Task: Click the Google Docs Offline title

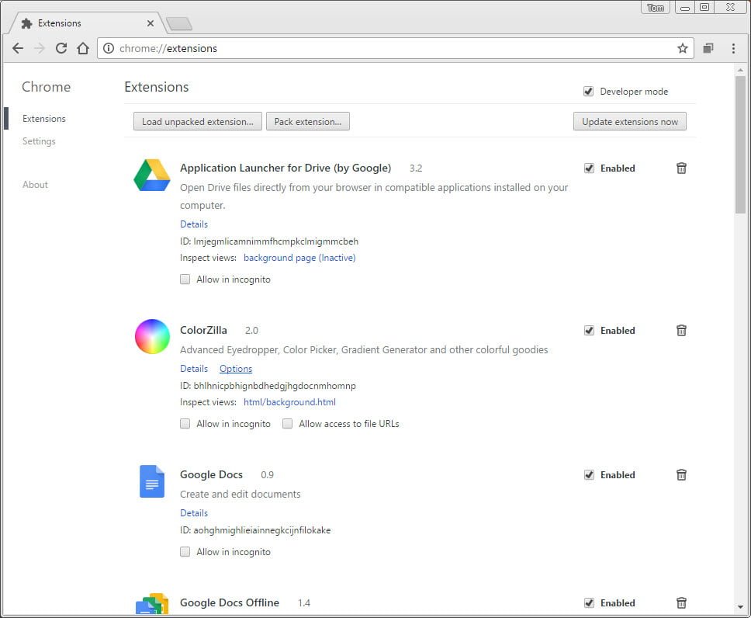Action: (230, 602)
